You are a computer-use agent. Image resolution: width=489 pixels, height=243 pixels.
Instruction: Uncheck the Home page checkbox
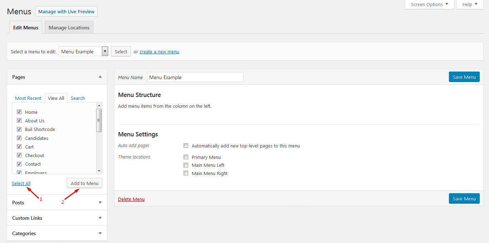(19, 112)
